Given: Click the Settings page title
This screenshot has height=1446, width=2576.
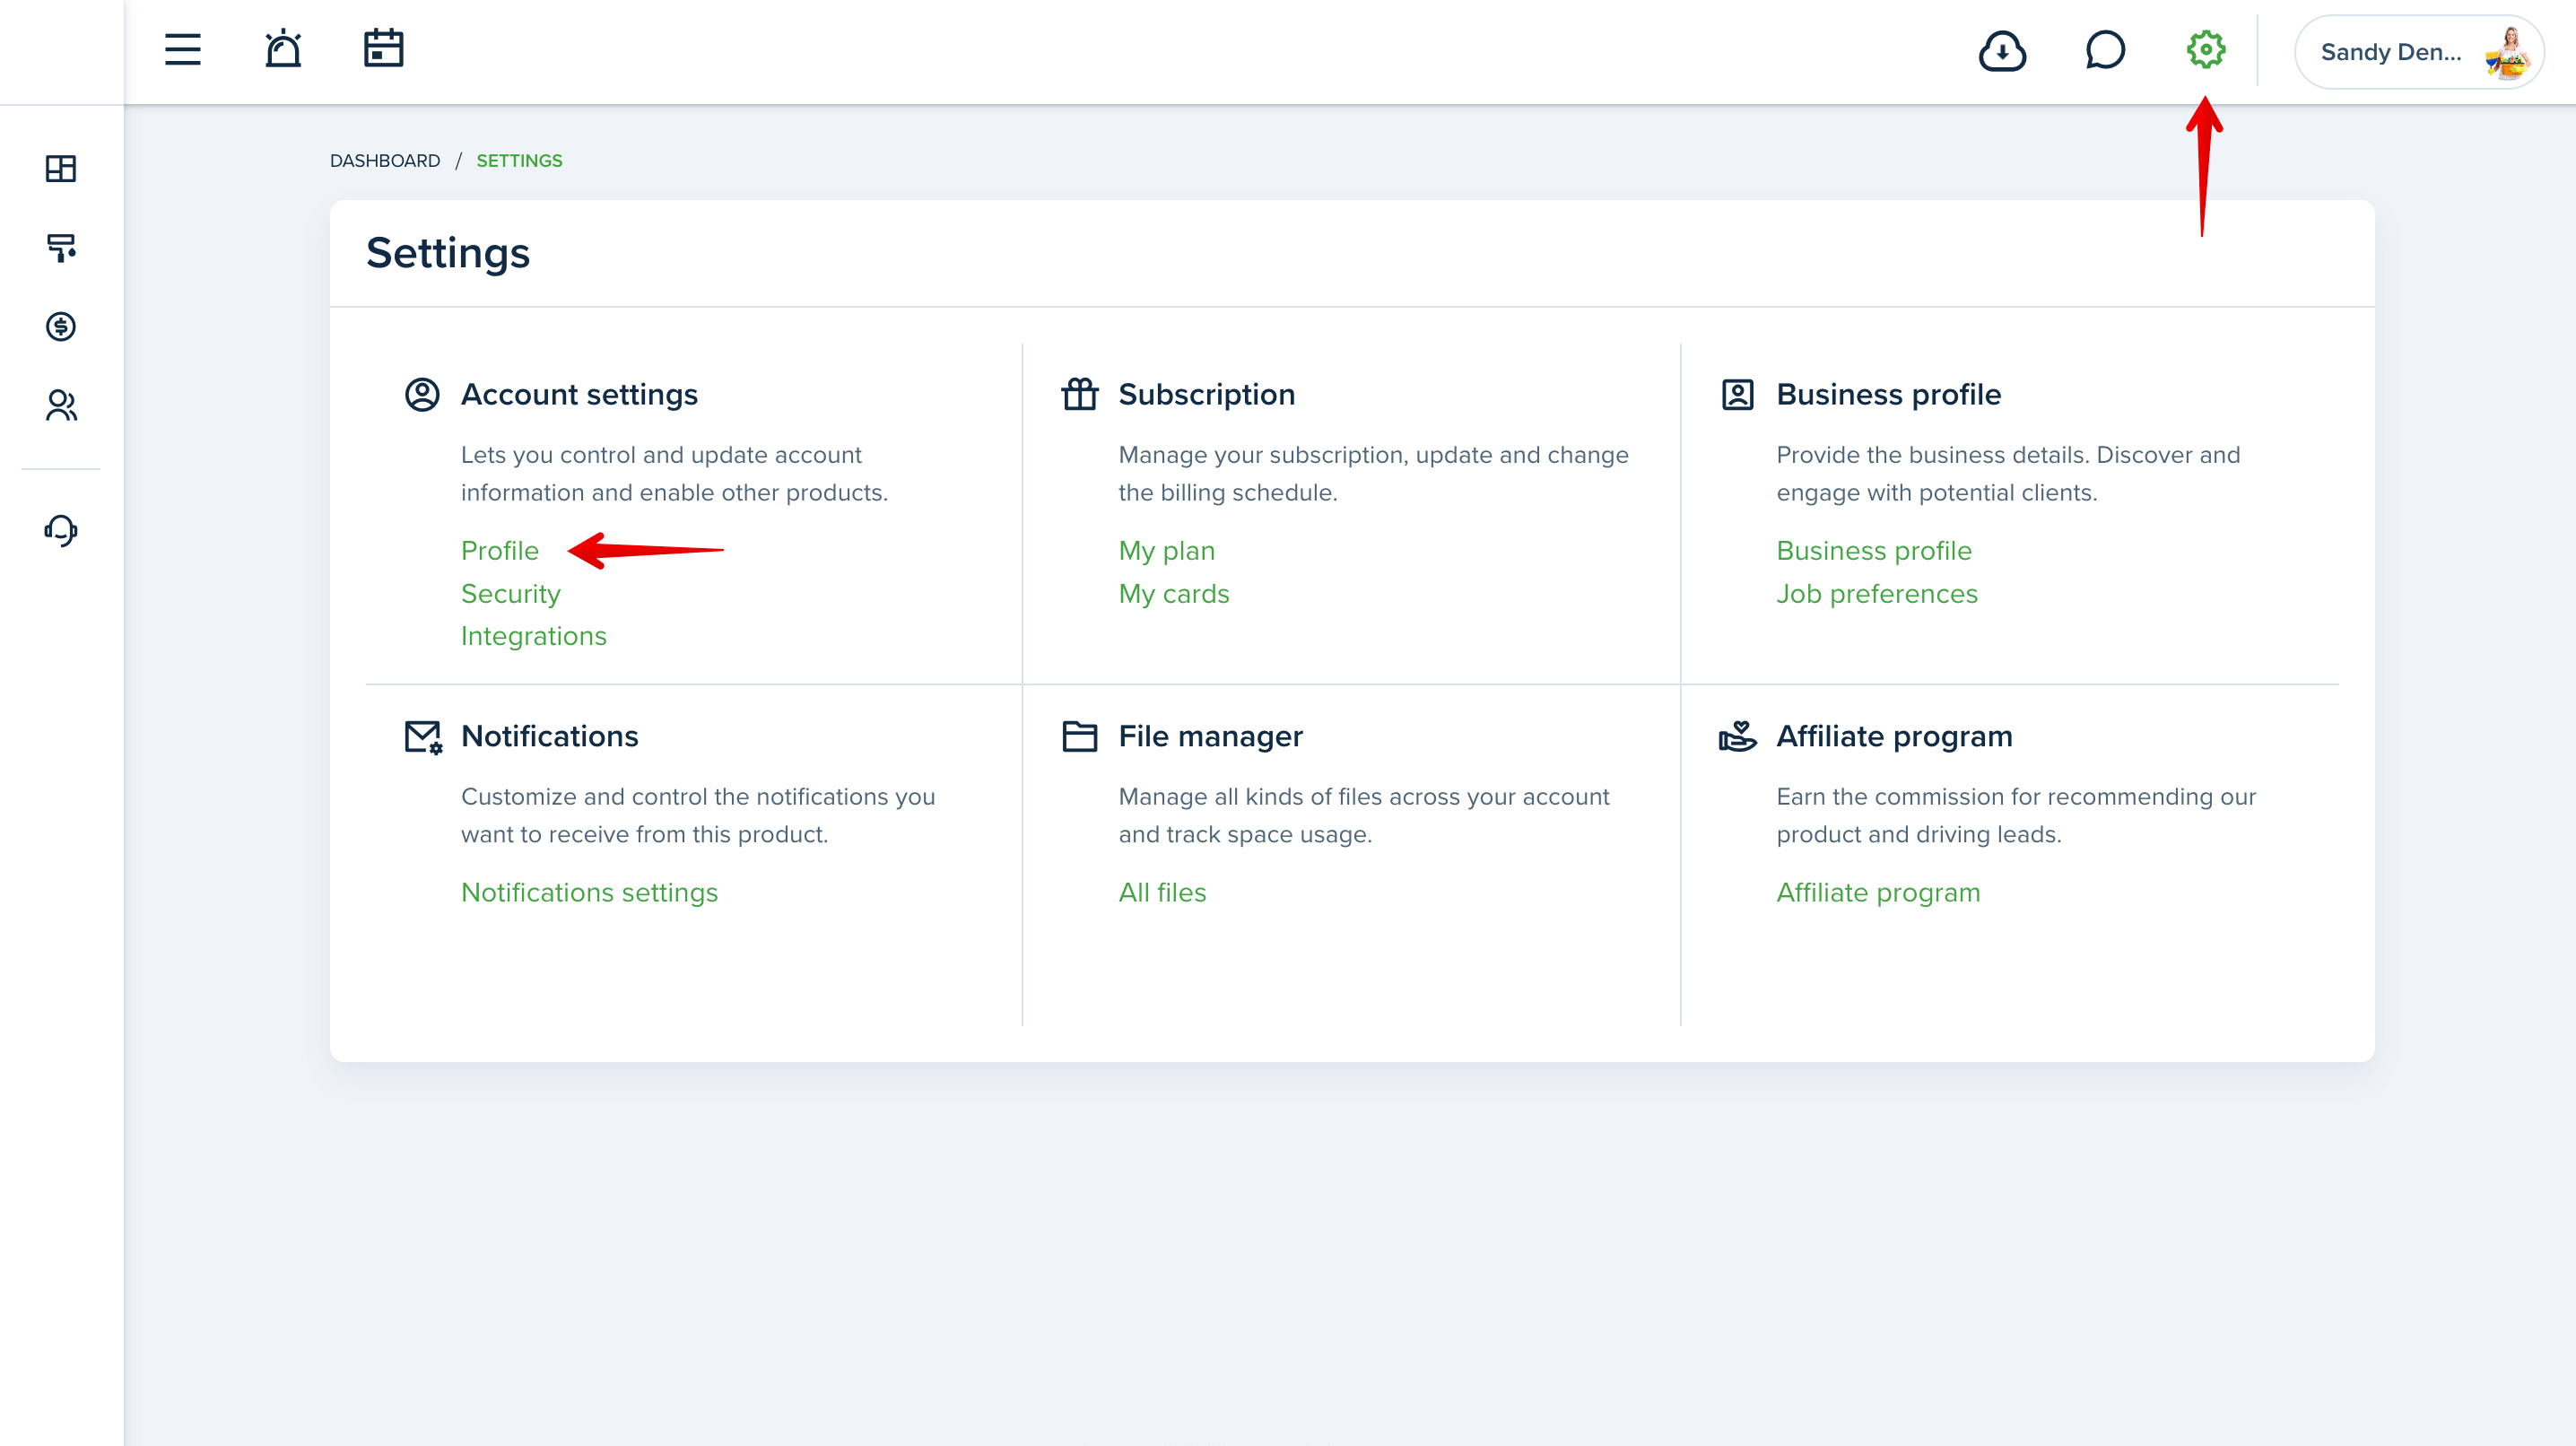Looking at the screenshot, I should [x=448, y=253].
